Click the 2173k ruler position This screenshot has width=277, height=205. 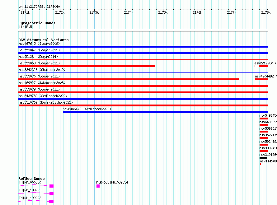tap(94, 12)
